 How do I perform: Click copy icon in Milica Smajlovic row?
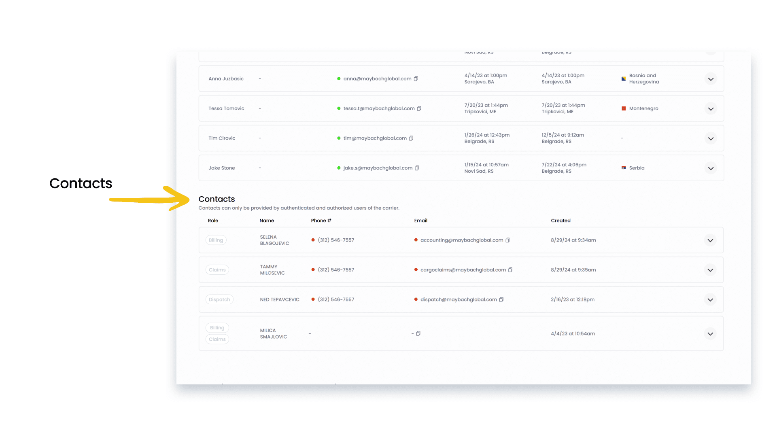(x=418, y=334)
